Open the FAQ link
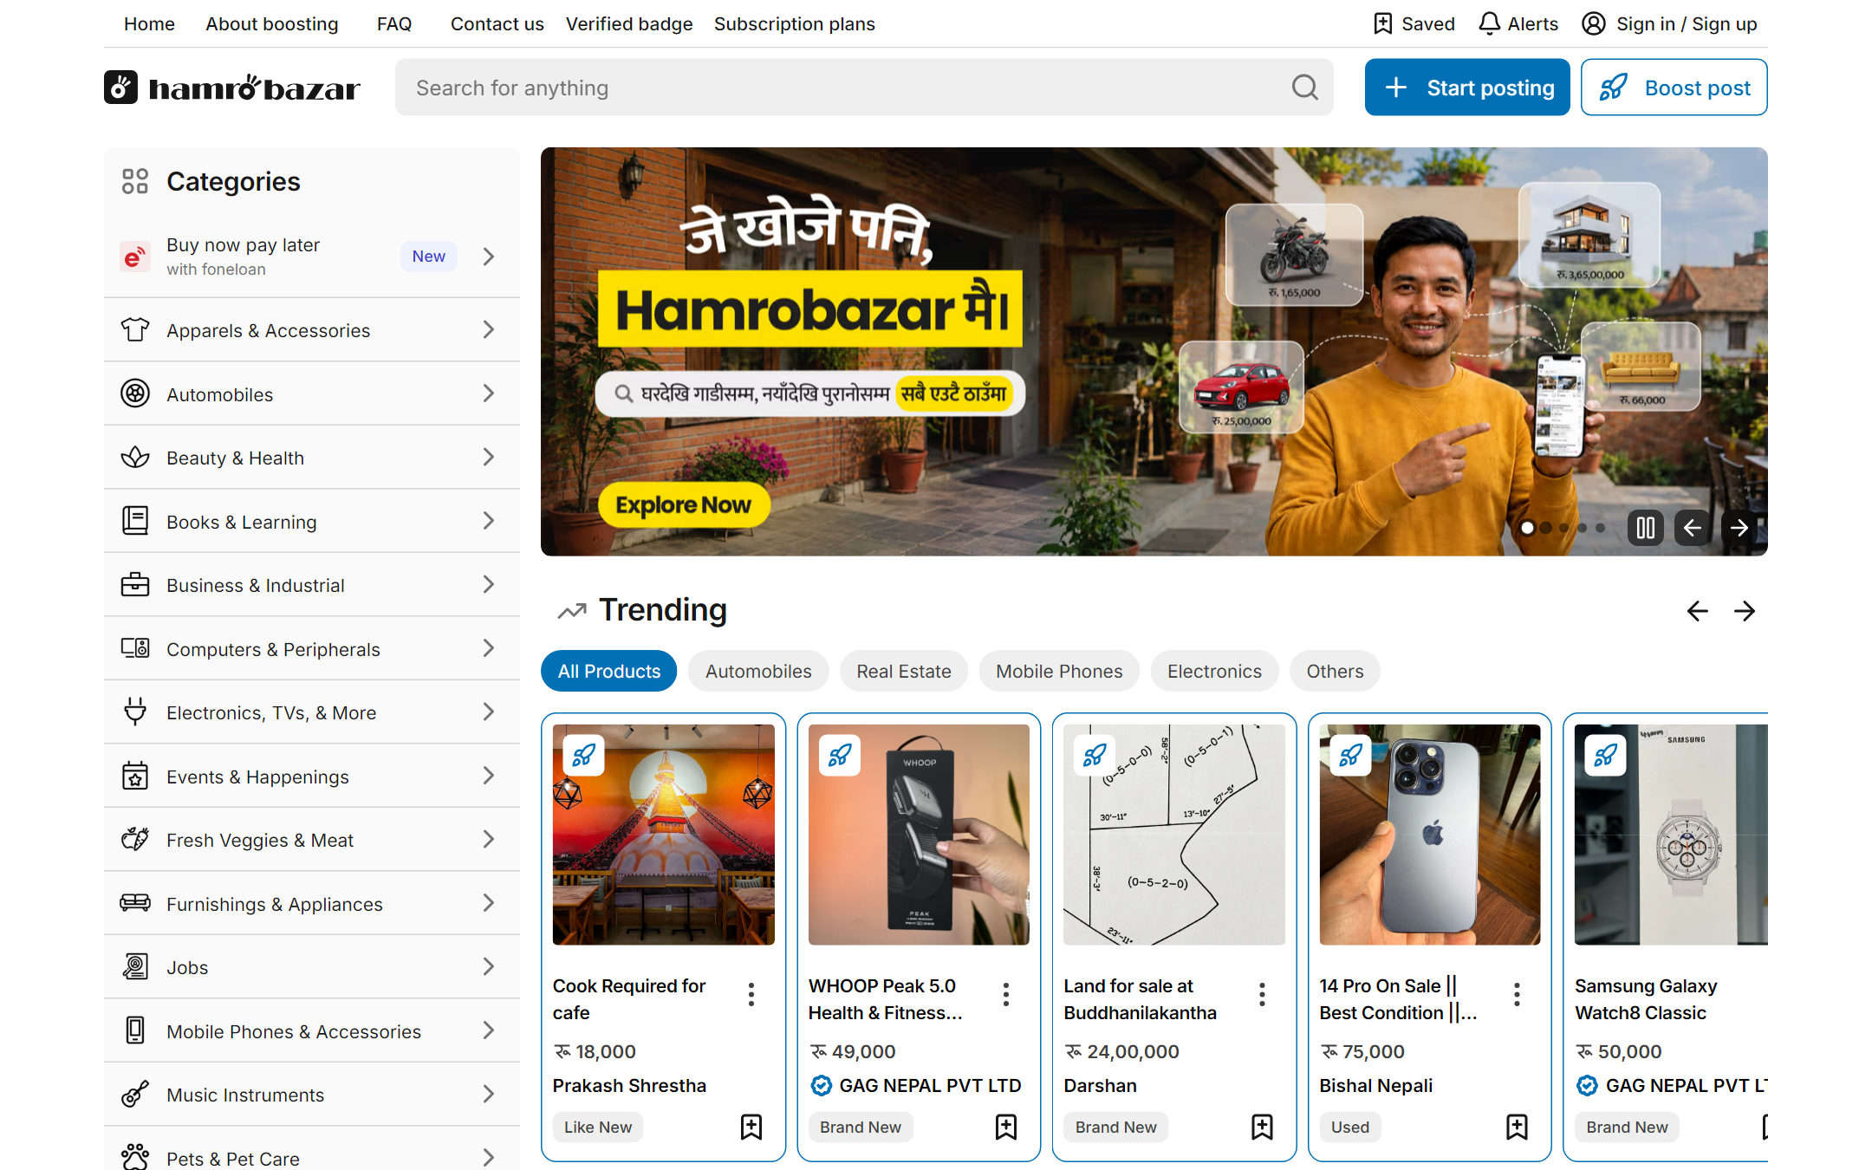This screenshot has height=1170, width=1872. point(394,24)
